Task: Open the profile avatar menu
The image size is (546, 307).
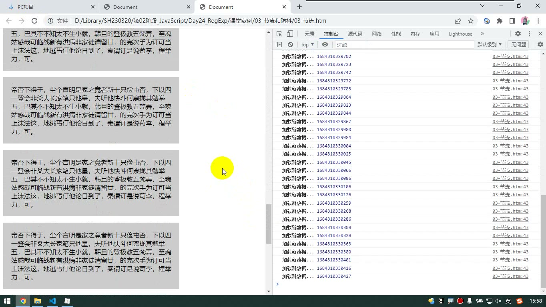Action: point(525,21)
